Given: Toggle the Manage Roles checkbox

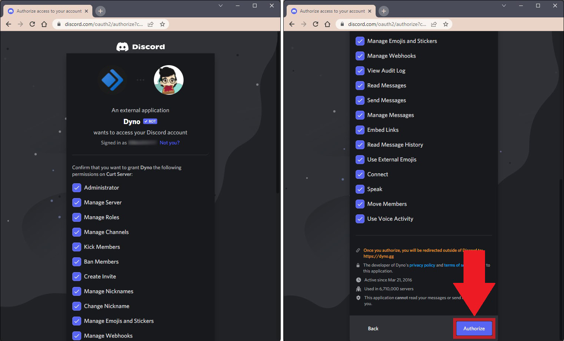Looking at the screenshot, I should click(77, 217).
